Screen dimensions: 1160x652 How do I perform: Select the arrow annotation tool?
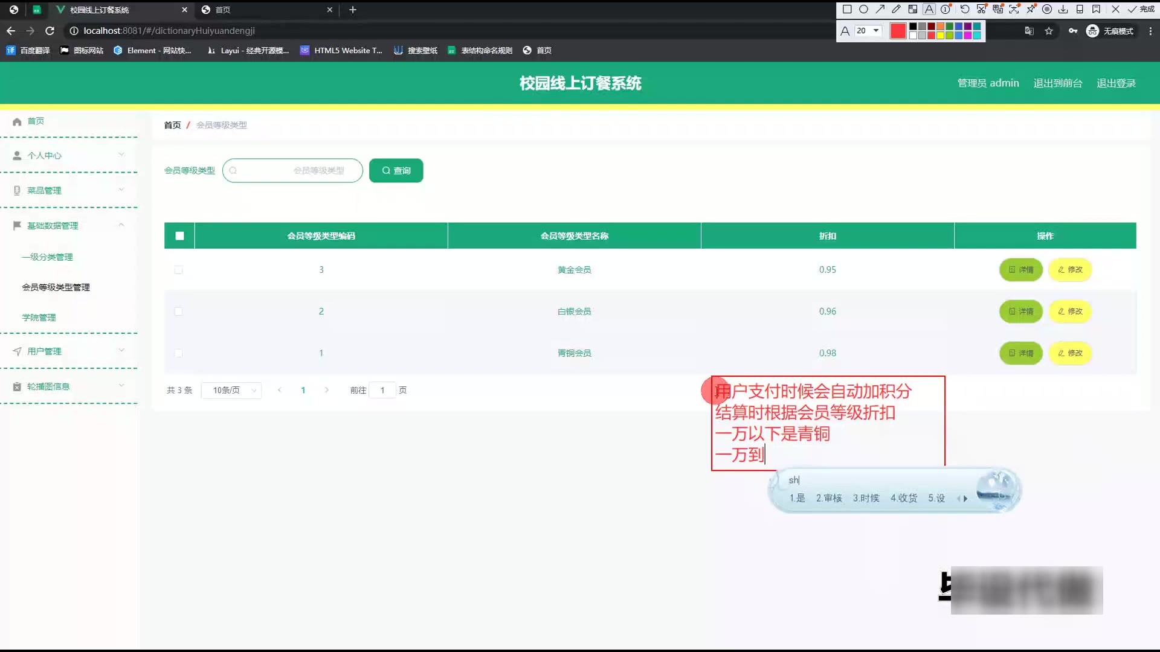pos(880,9)
